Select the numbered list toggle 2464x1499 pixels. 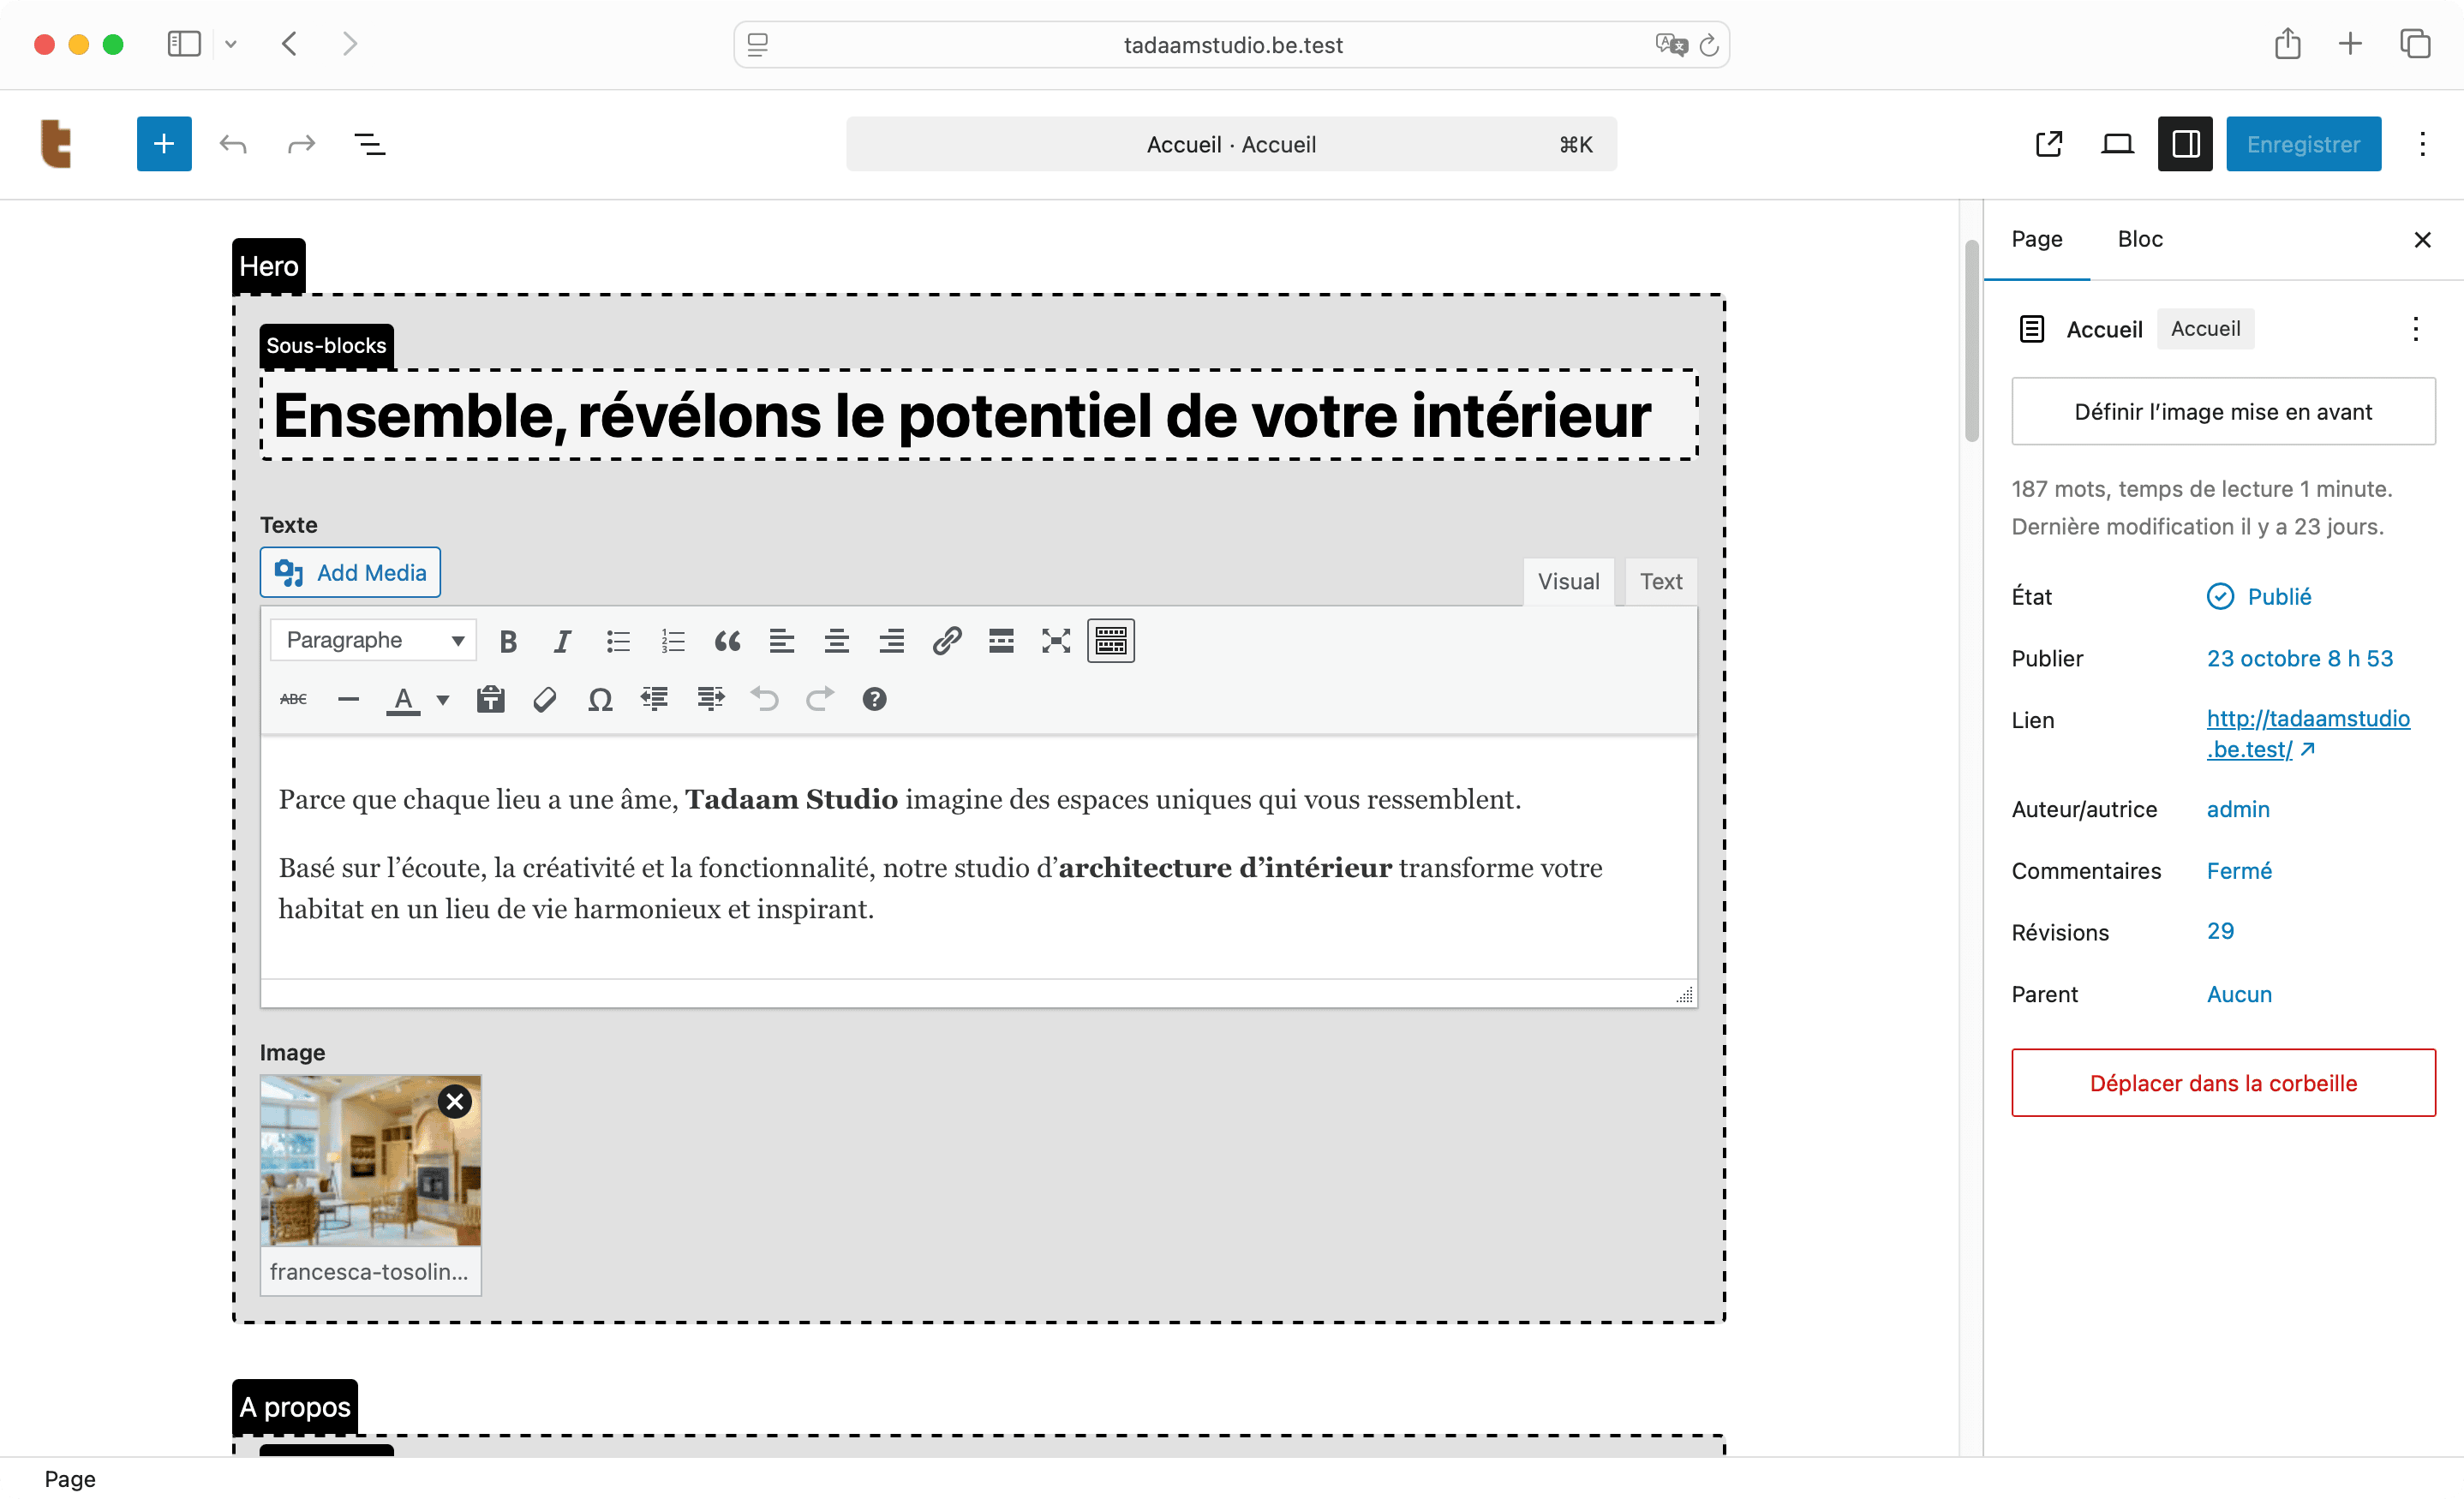pos(672,641)
